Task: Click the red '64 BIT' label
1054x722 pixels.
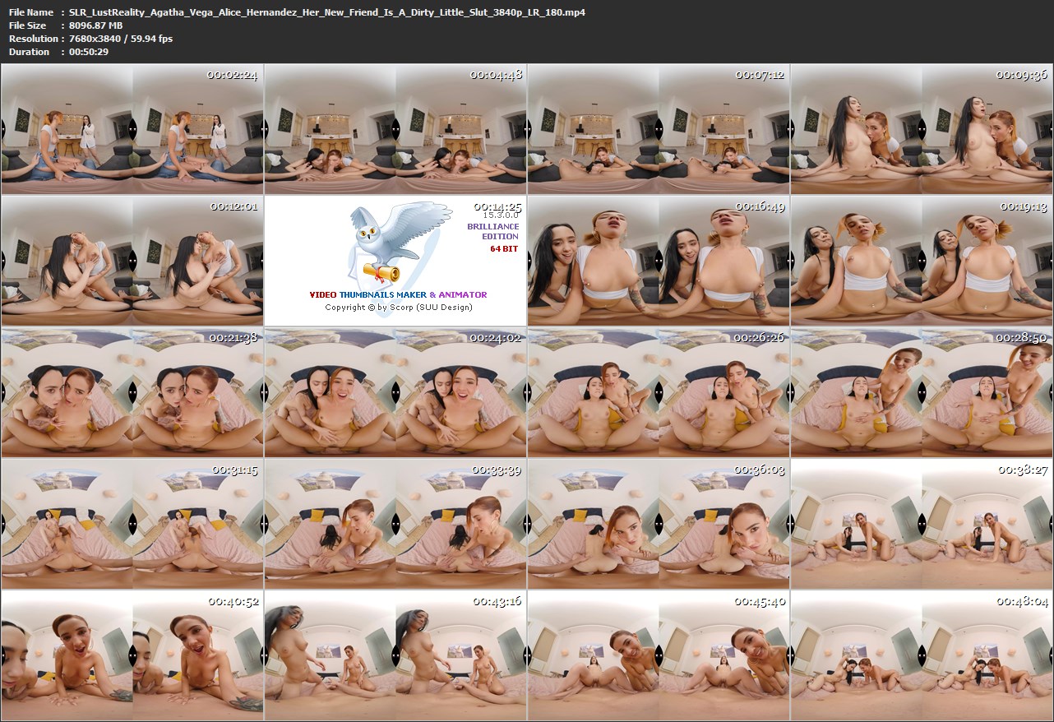Action: 504,248
